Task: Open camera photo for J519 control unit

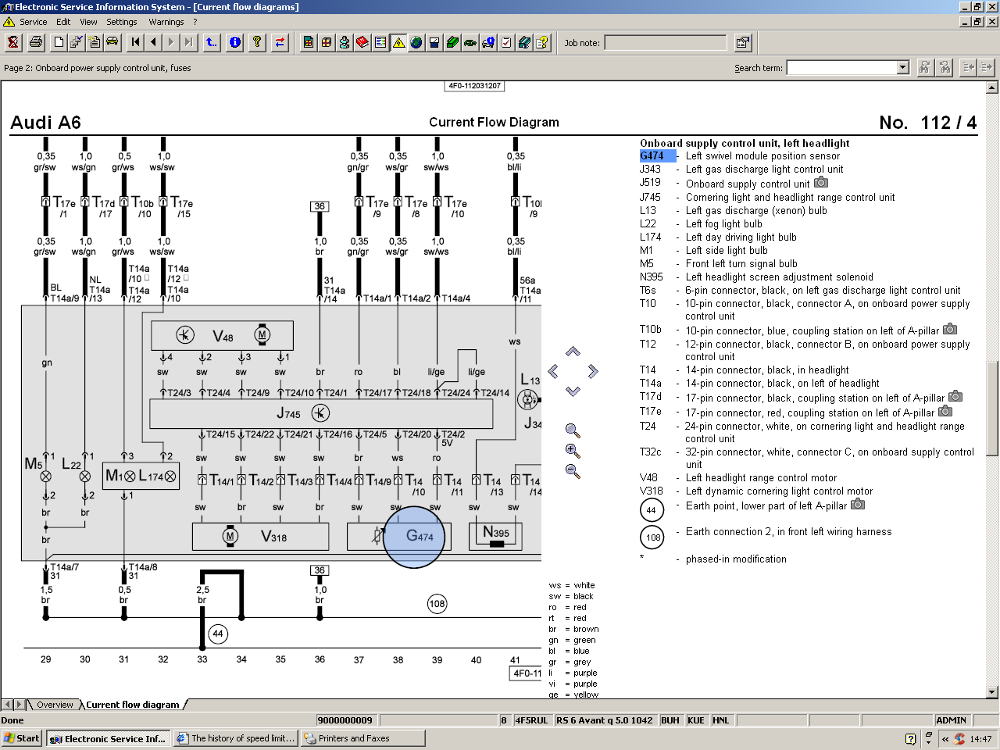Action: tap(821, 183)
